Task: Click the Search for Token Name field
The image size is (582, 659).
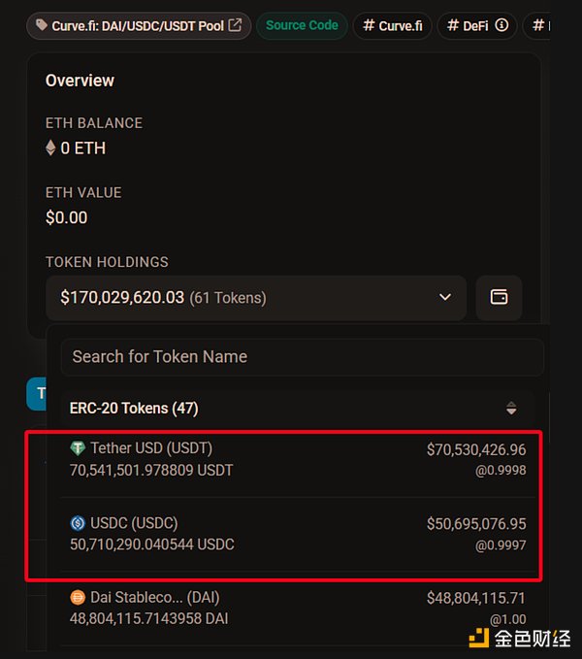Action: point(302,357)
